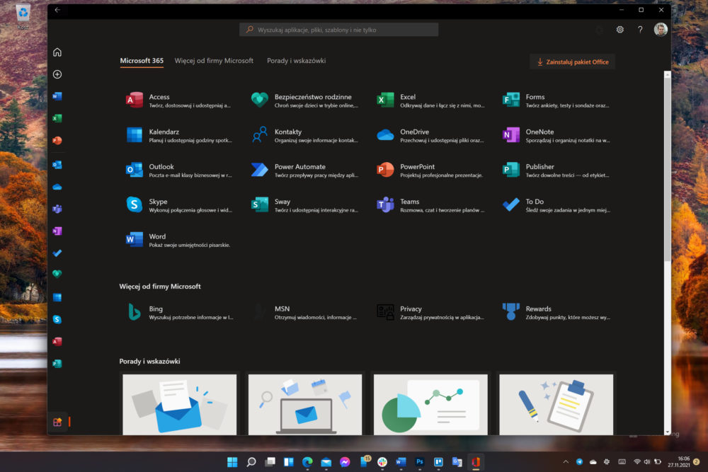Viewport: 708px width, 472px height.
Task: Open Teams from the left sidebar
Action: (57, 209)
